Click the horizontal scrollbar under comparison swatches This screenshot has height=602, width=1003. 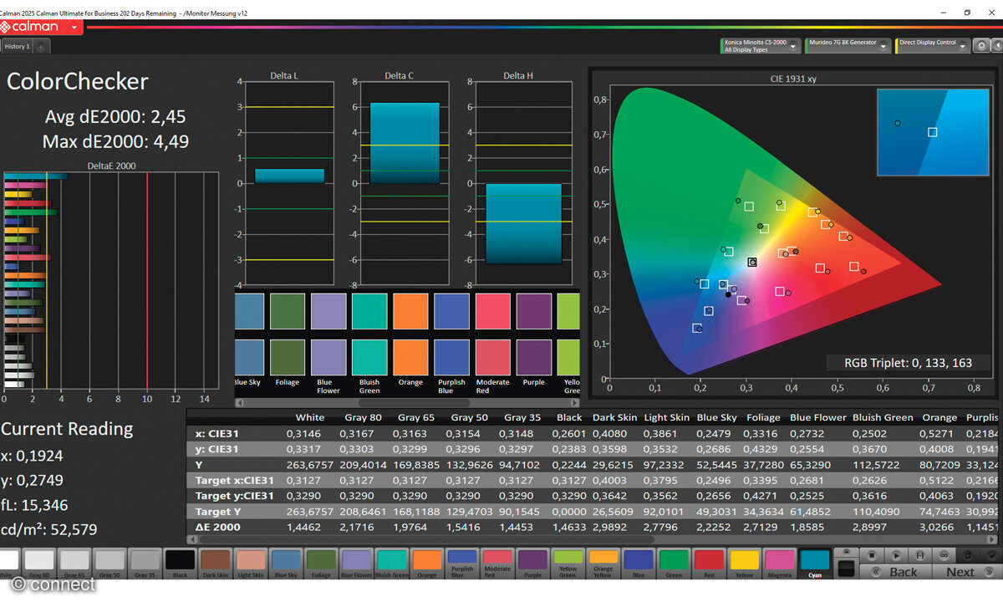[x=408, y=402]
